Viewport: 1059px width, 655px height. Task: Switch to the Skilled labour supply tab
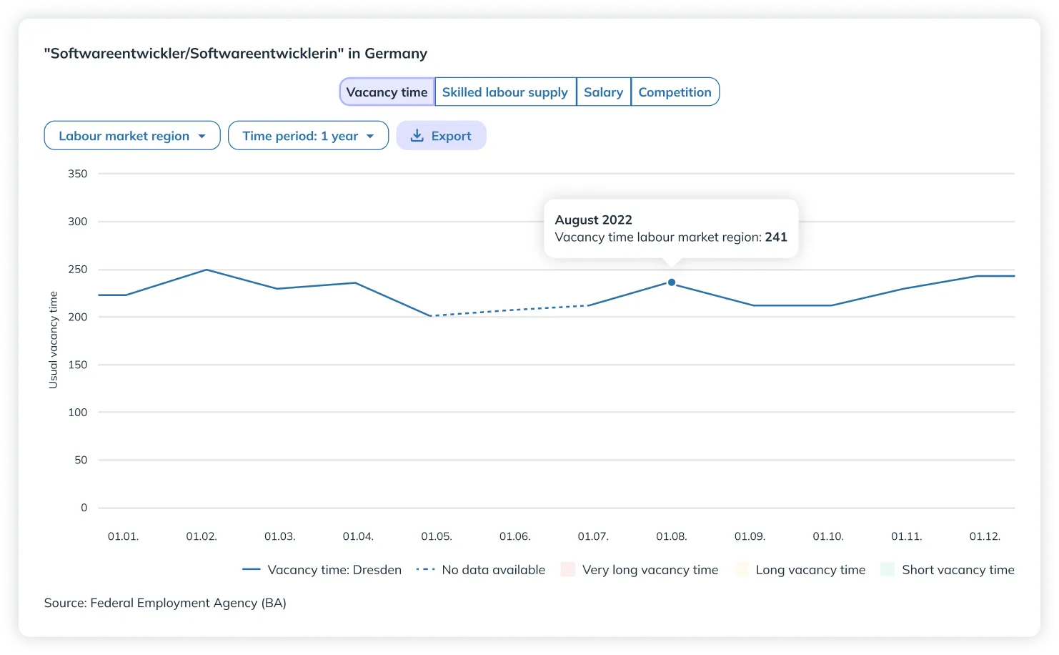click(x=504, y=92)
